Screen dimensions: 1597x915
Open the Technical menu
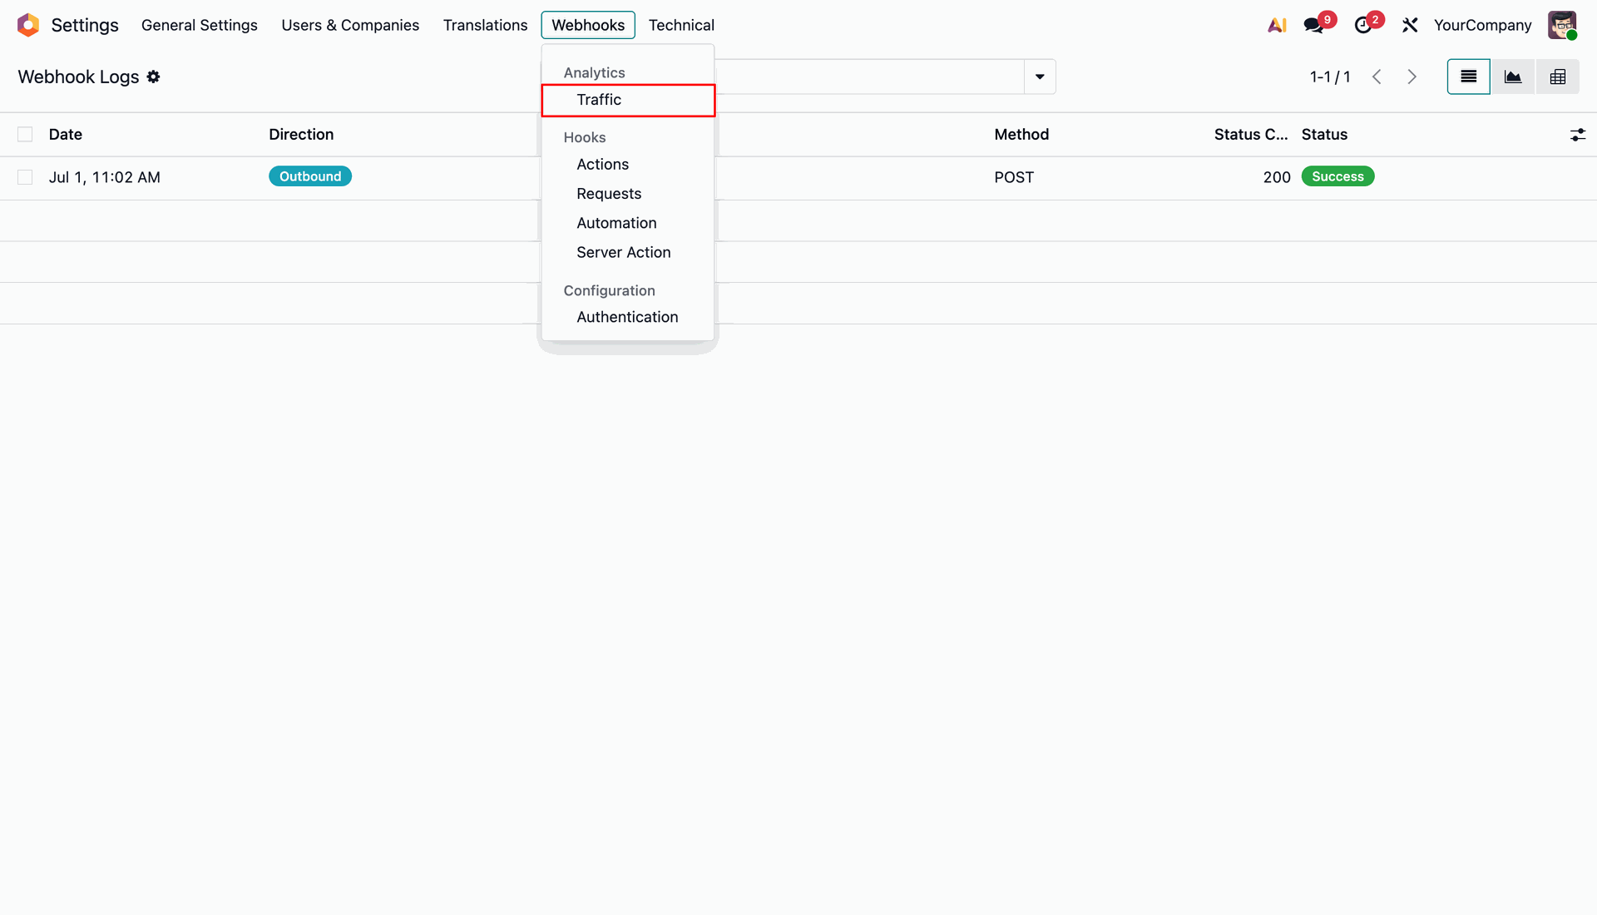click(x=681, y=25)
